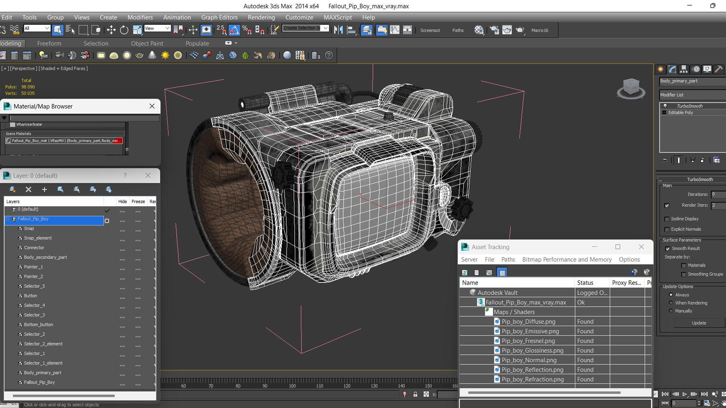Click the teapot primitive icon
Screen dimensions: 726x408
[139, 56]
